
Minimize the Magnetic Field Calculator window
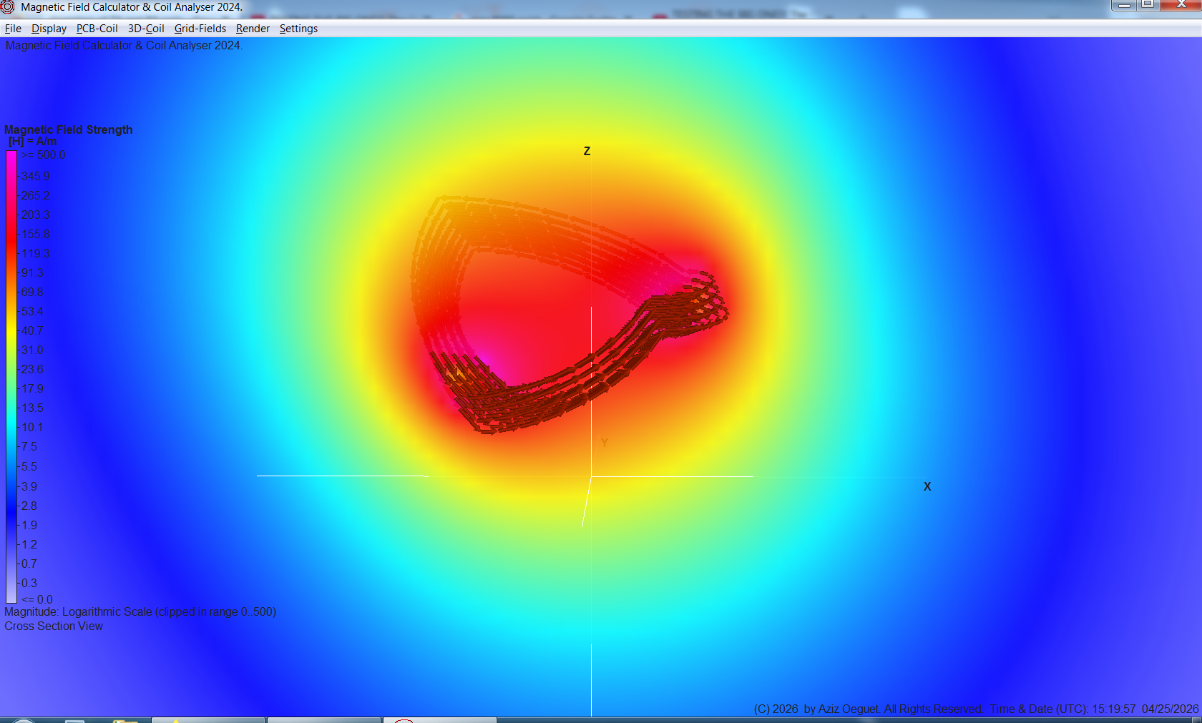click(1124, 5)
